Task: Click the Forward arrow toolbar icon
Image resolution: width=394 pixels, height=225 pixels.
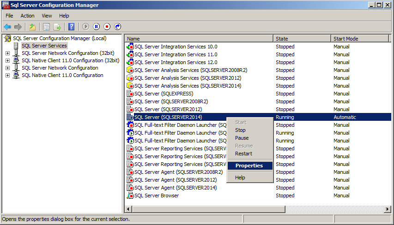Action: 18,27
